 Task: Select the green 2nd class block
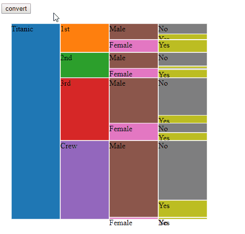[85, 65]
